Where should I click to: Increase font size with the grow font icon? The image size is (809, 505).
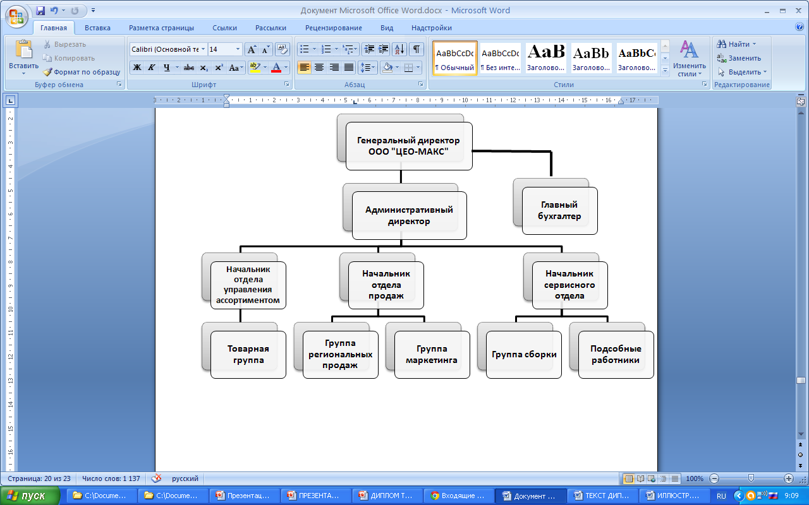point(251,49)
